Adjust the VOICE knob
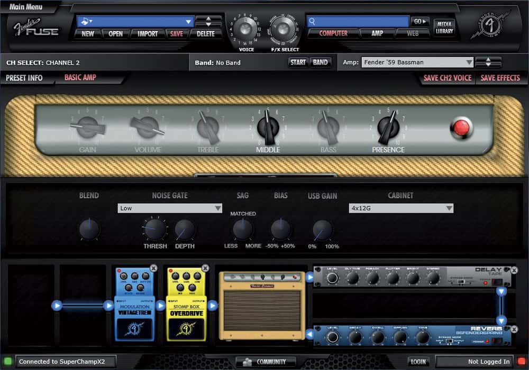The width and height of the screenshot is (529, 370). point(245,30)
